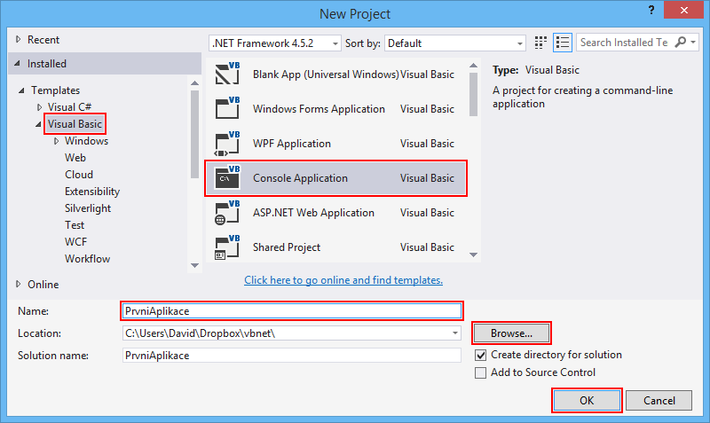Uncheck Create directory for solution
Screen dimensions: 710x423
(481, 355)
